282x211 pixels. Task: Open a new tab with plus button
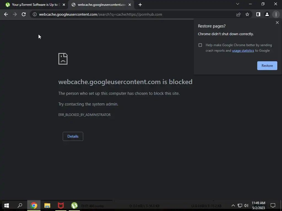click(140, 5)
